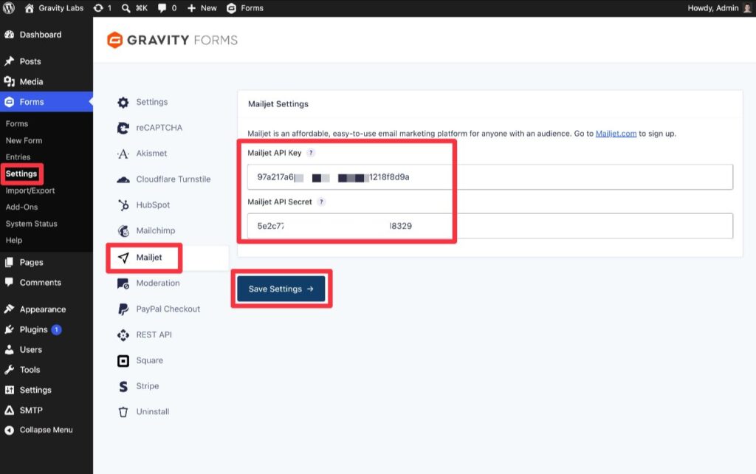Screen dimensions: 756x474
Task: Select the Stripe icon
Action: (x=123, y=386)
